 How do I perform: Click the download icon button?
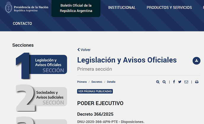[x=196, y=61]
